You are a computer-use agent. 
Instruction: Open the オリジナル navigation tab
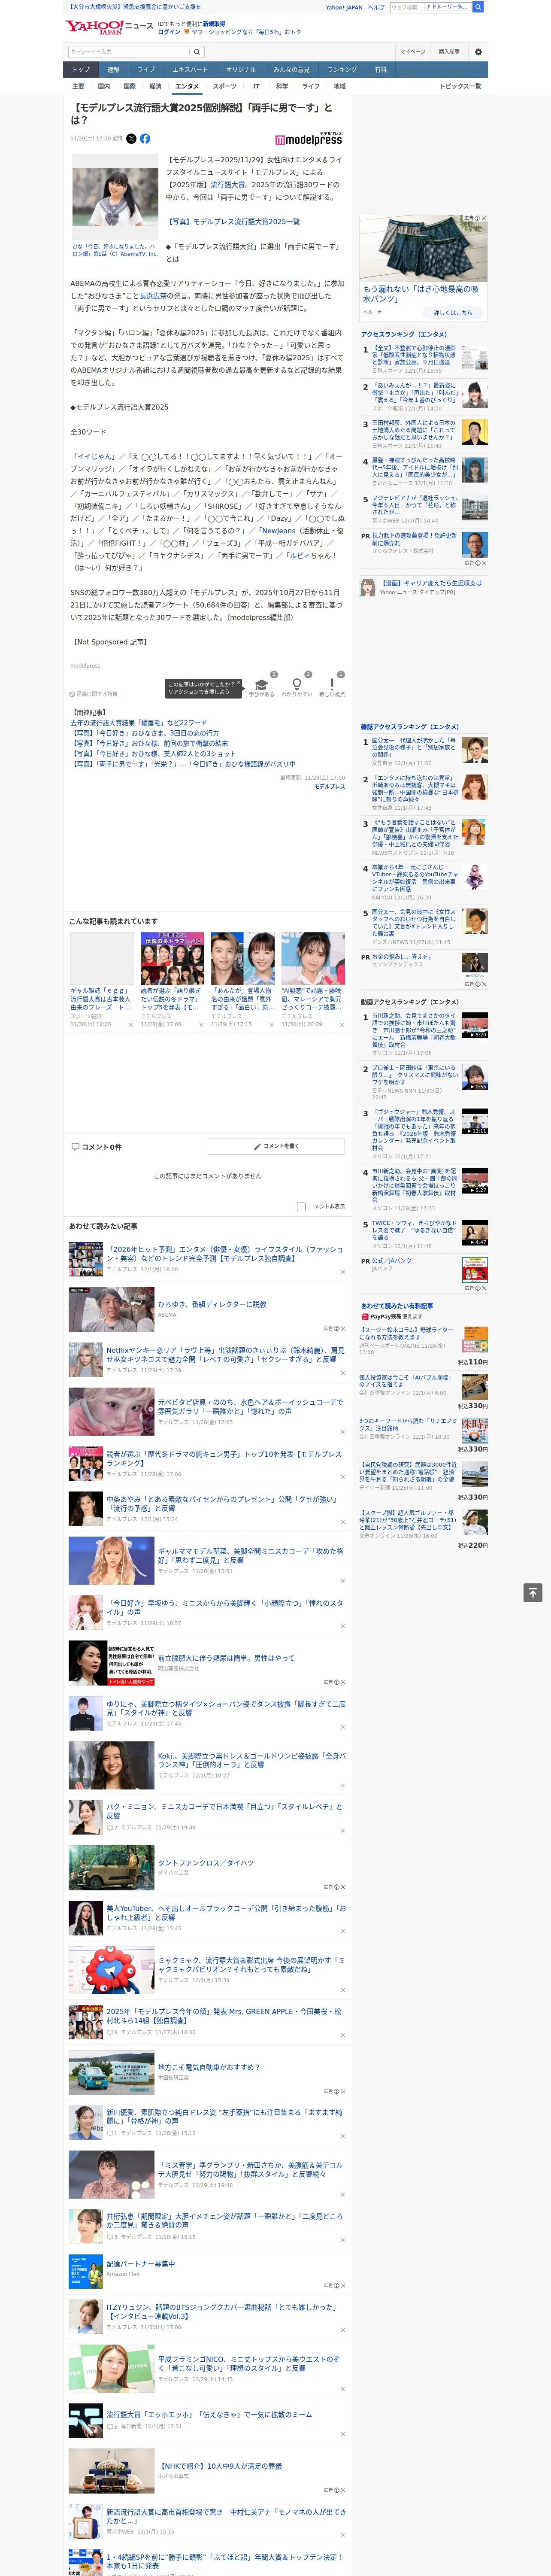(241, 70)
